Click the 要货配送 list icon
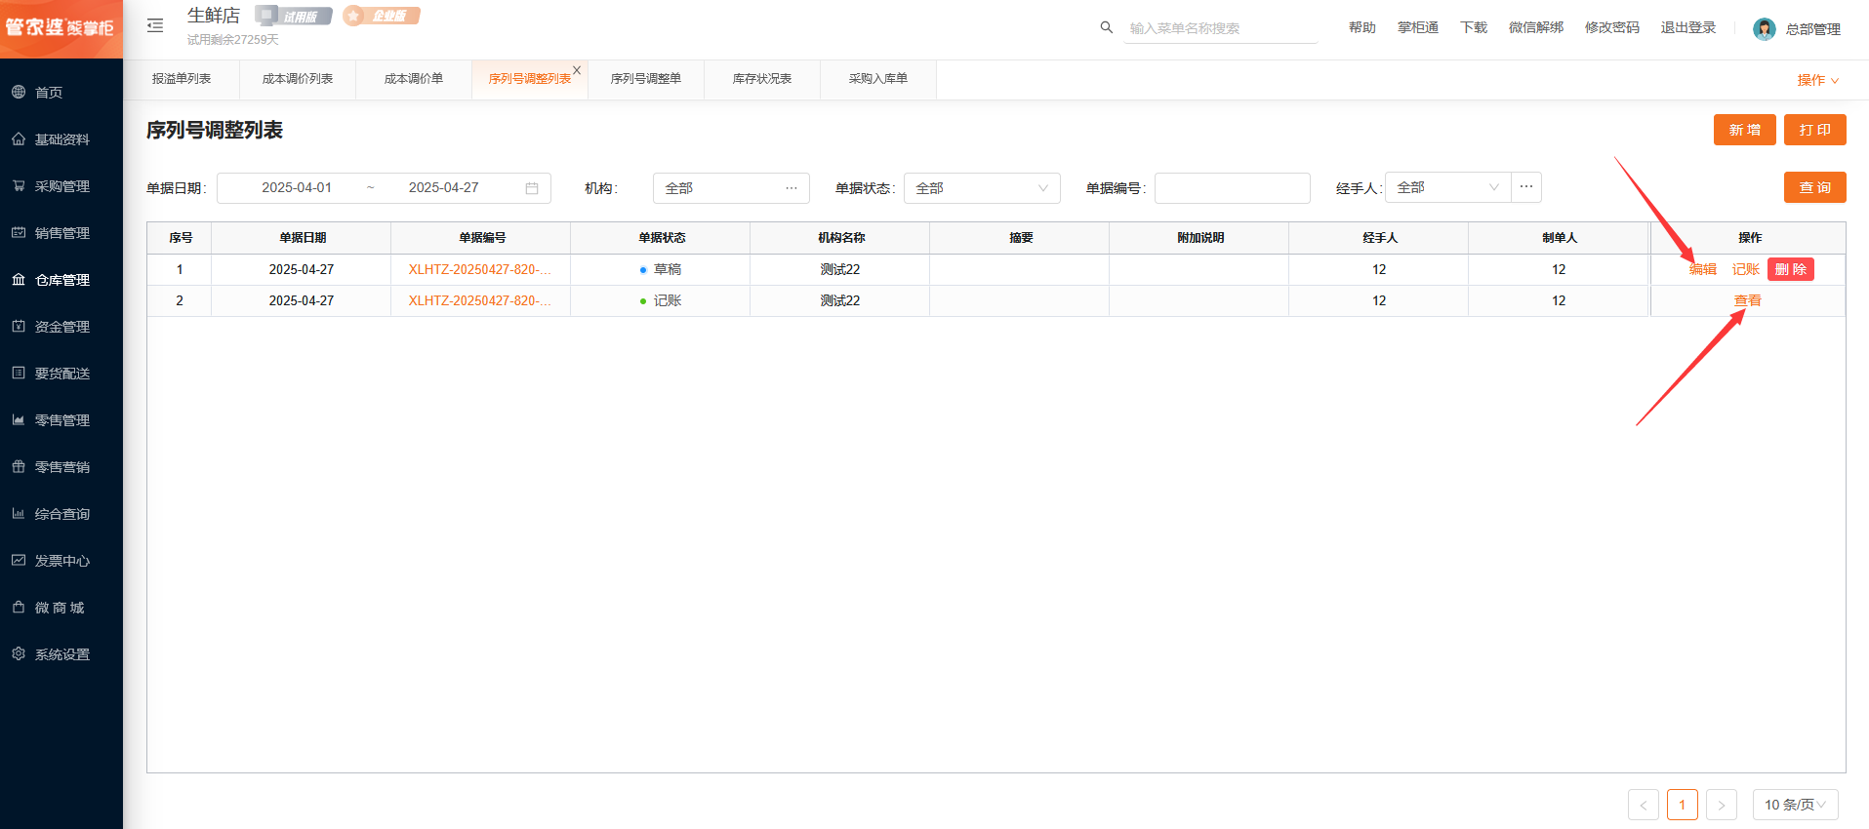The height and width of the screenshot is (829, 1869). click(x=19, y=373)
